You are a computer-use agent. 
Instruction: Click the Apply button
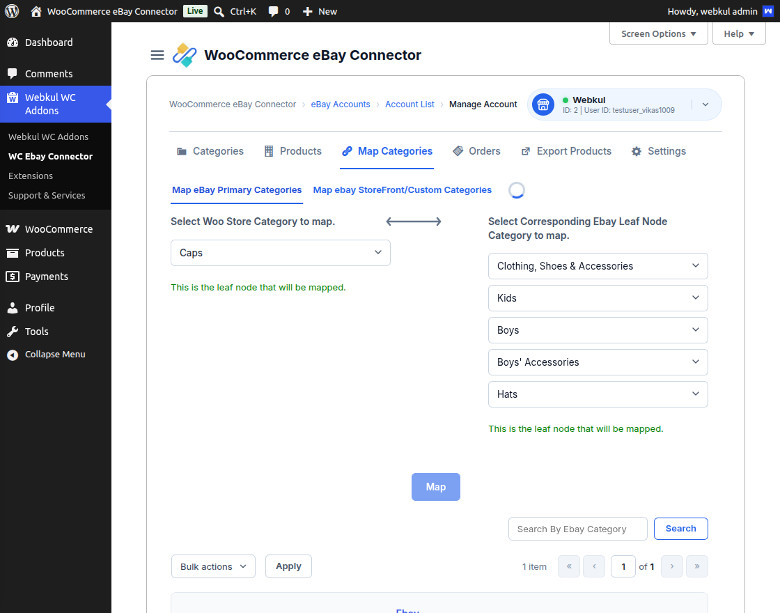point(288,567)
